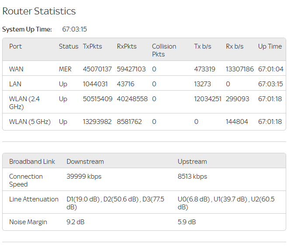Click the Broadband Link header

(32, 162)
